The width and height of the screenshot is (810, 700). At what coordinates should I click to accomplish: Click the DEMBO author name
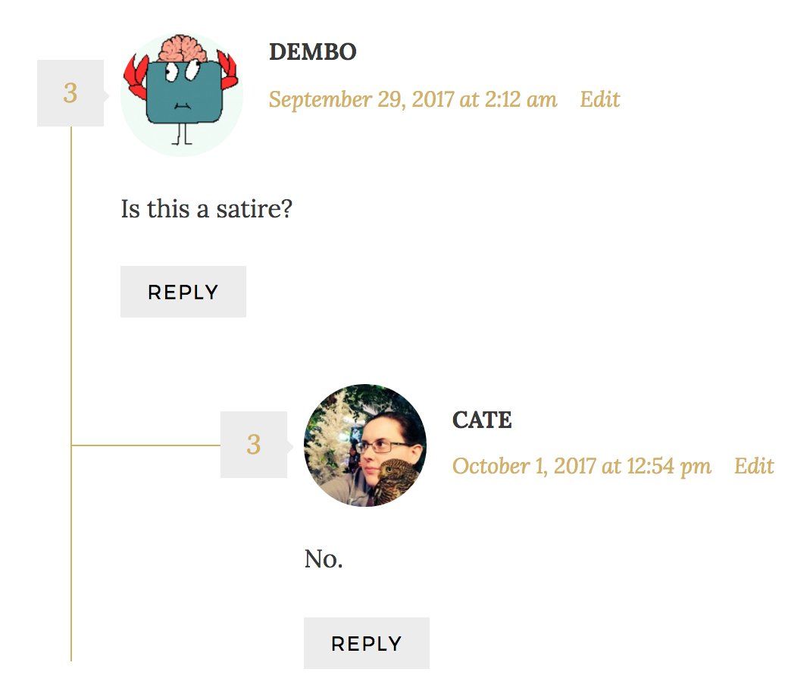312,52
